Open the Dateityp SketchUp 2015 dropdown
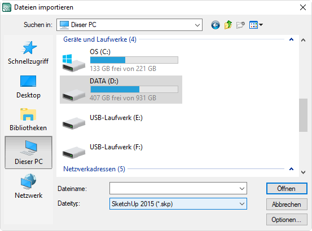 (178, 204)
